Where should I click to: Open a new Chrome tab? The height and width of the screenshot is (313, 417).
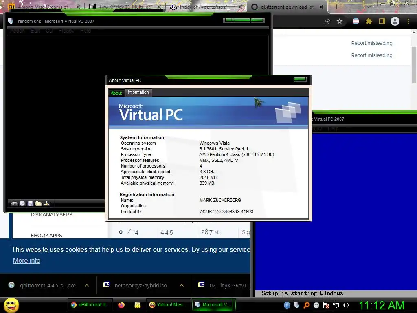pos(336,7)
